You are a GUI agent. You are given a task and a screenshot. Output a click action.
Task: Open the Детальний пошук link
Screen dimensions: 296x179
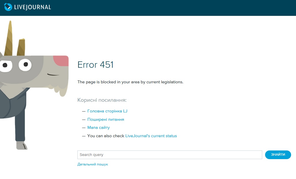(93, 164)
